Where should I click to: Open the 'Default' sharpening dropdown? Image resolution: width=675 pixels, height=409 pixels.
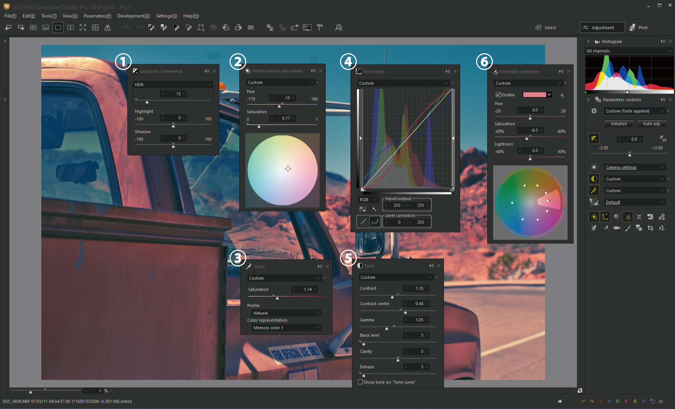pyautogui.click(x=634, y=202)
